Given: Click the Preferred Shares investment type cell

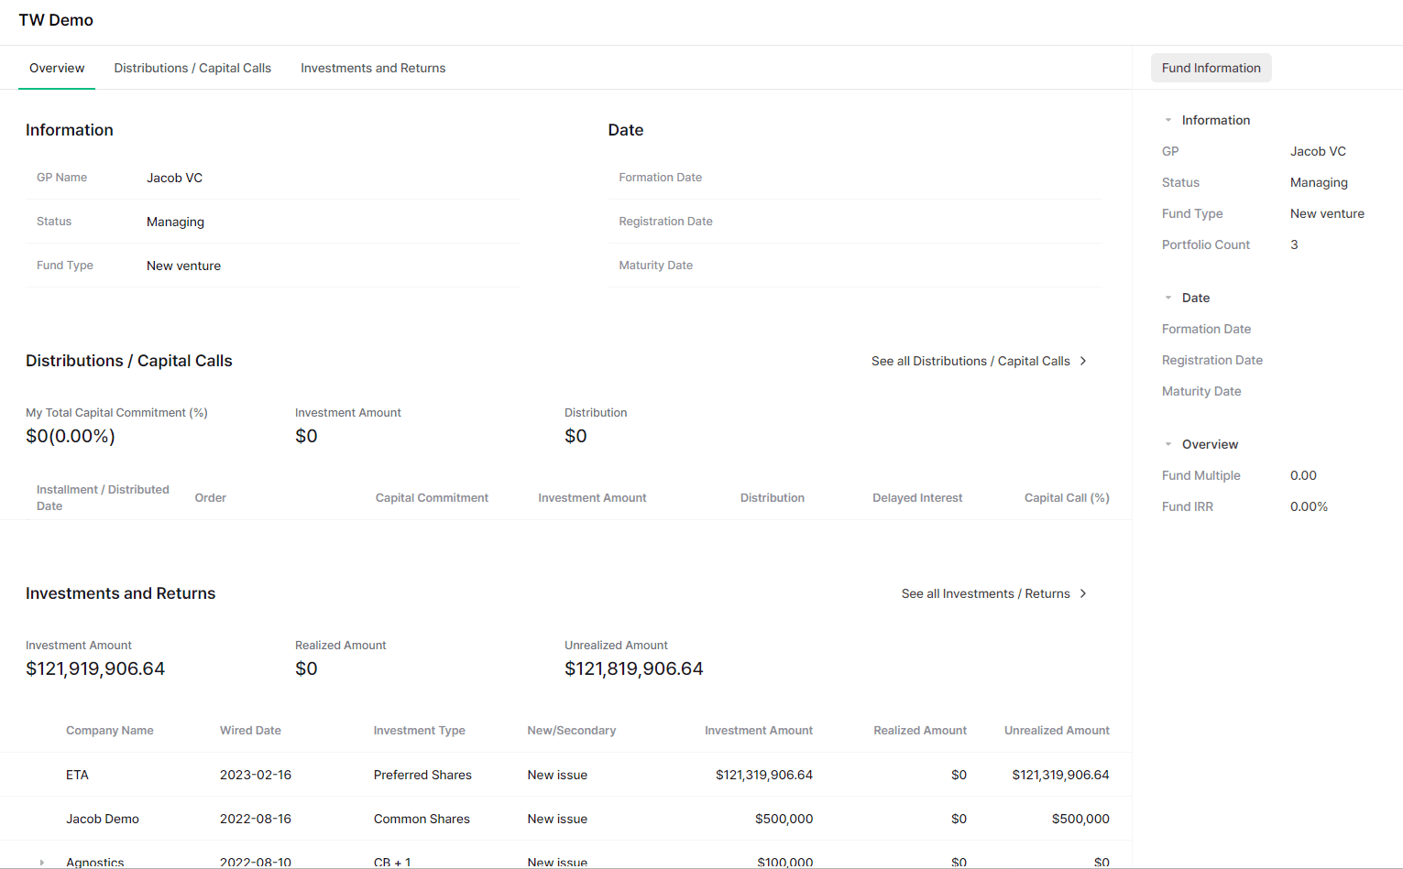Looking at the screenshot, I should click(x=422, y=775).
